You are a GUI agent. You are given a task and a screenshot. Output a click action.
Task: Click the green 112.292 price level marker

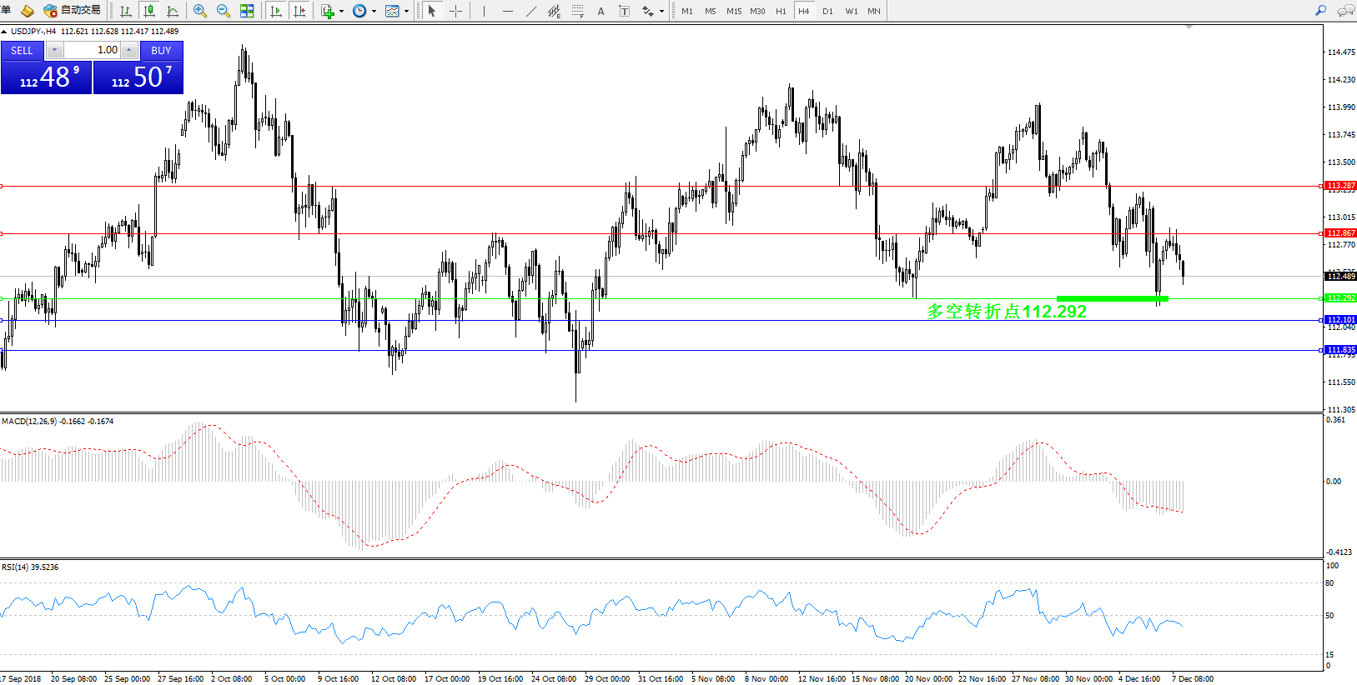point(1341,298)
